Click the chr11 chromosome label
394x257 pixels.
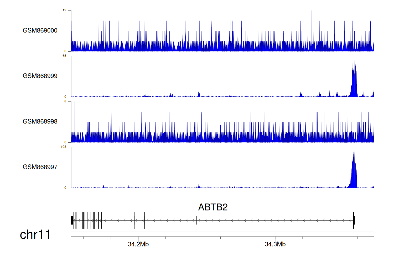click(x=35, y=234)
